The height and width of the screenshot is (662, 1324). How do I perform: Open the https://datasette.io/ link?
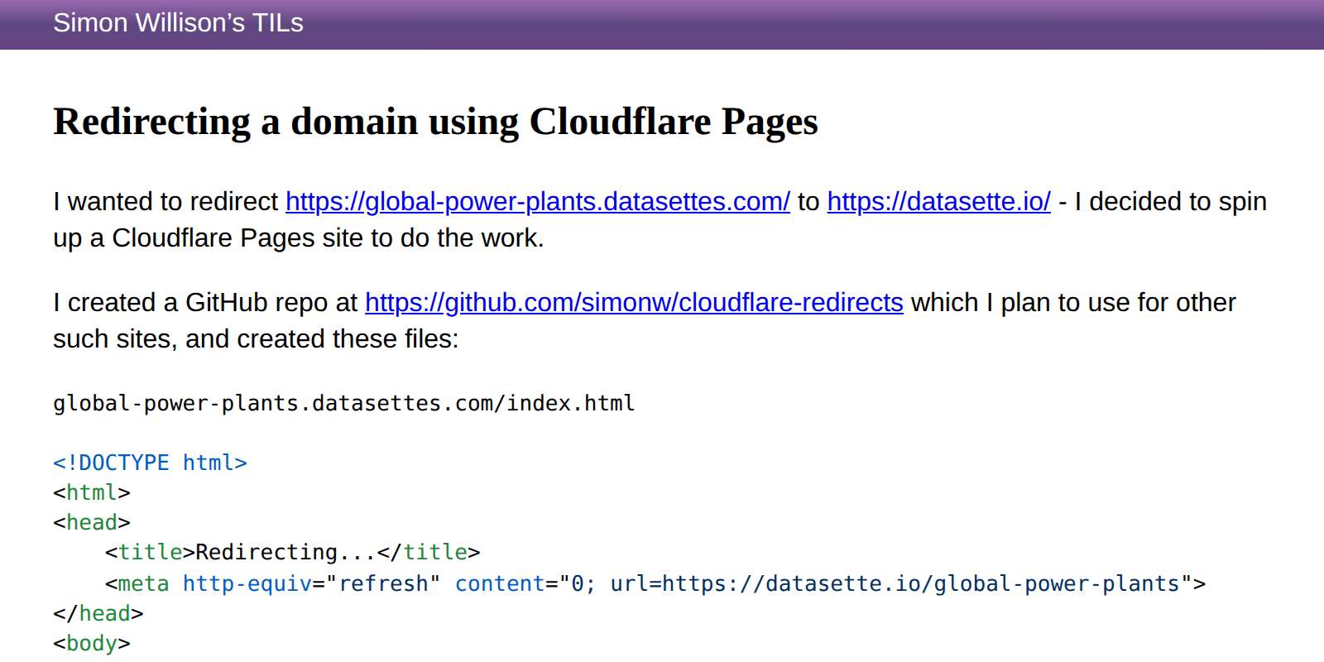[938, 201]
